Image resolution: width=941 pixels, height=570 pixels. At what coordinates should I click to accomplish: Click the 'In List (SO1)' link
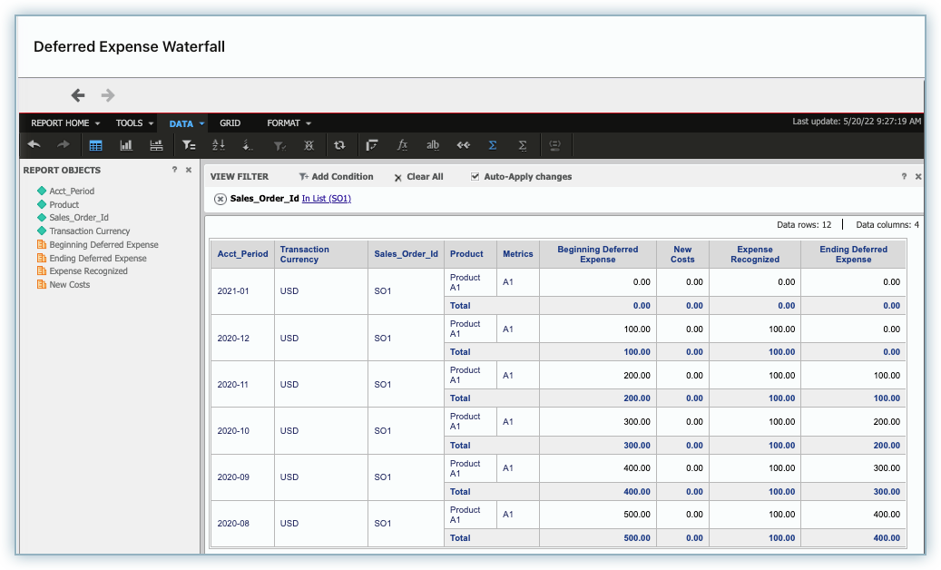point(327,199)
